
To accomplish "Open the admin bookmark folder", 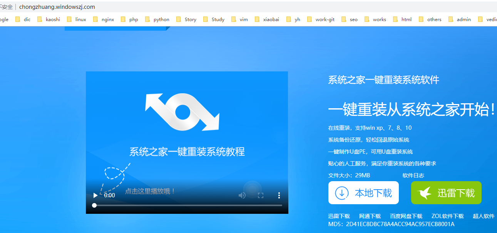I will pos(460,19).
